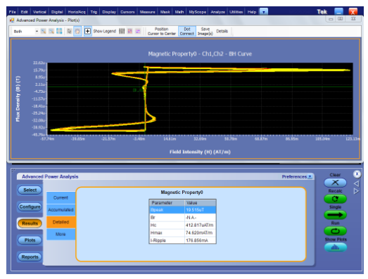Viewport: 368px width, 279px height.
Task: Expand the blue arrow dropdown next to Help
Action: click(x=264, y=12)
